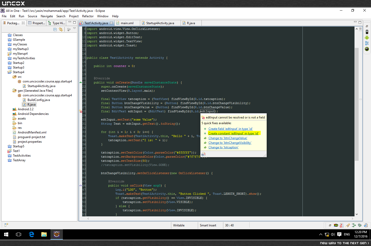Switch to the Properties view tab
The height and width of the screenshot is (246, 371).
point(37,23)
